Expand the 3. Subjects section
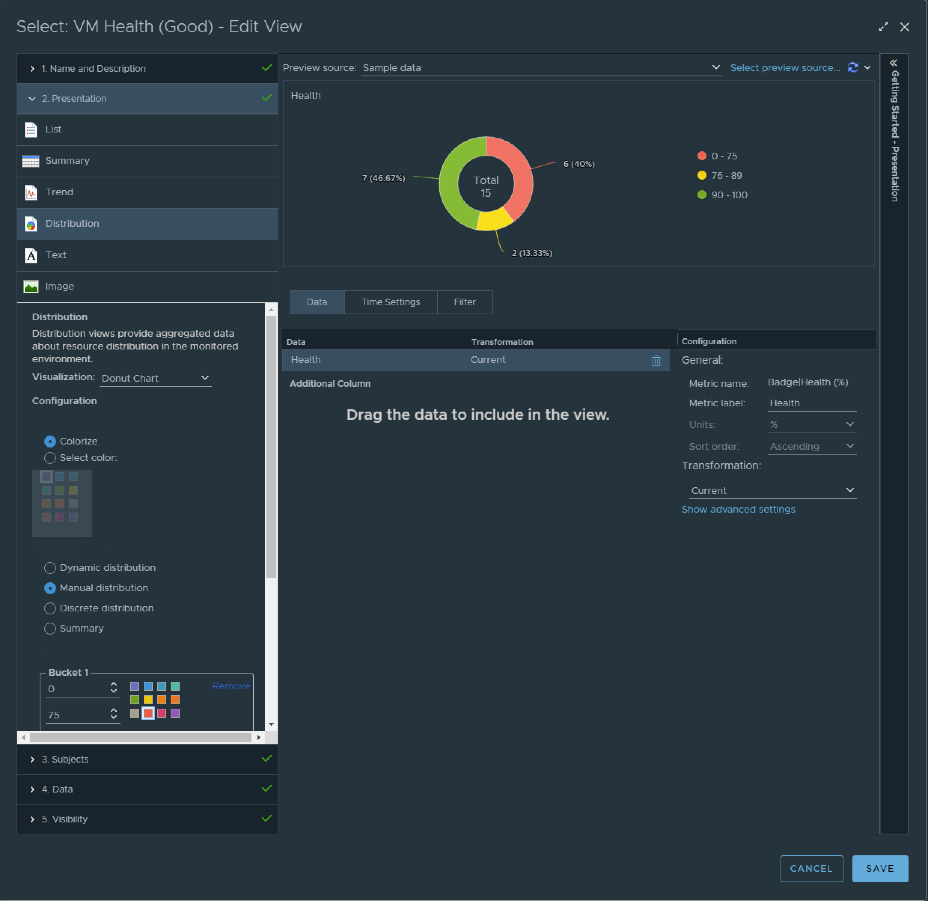 coord(65,760)
